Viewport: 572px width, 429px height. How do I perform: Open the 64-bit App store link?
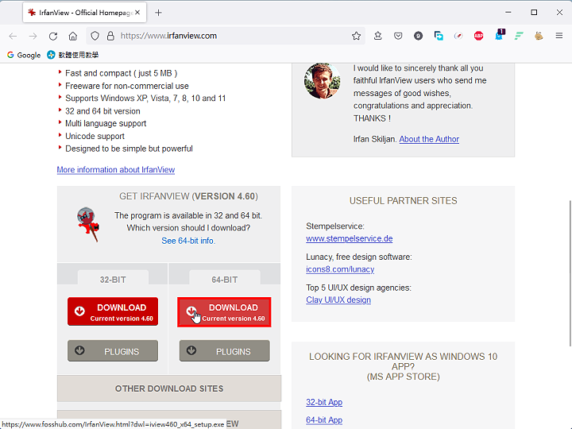pos(324,420)
